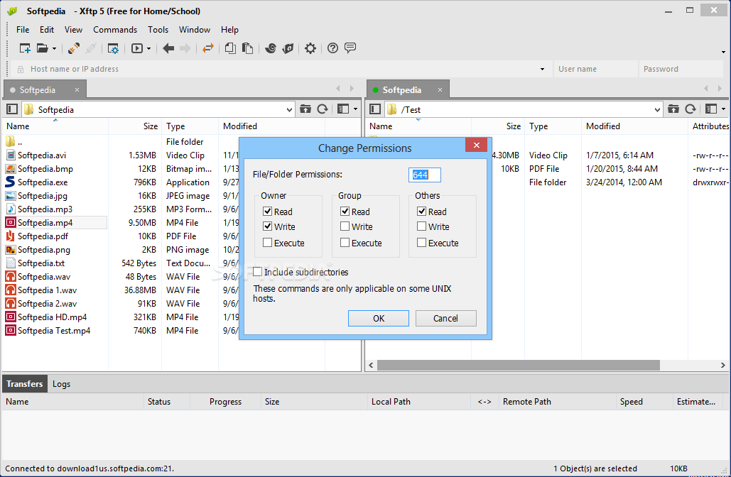Viewport: 731px width, 477px height.
Task: Click the play-style transfer icon in toolbar
Action: [137, 48]
